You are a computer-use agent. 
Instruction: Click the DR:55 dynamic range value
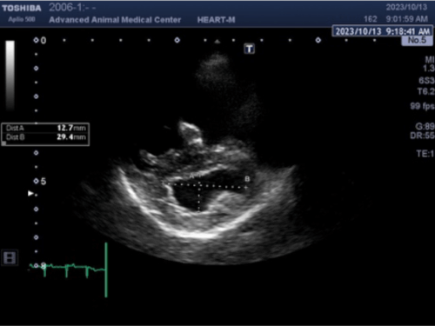pyautogui.click(x=422, y=136)
